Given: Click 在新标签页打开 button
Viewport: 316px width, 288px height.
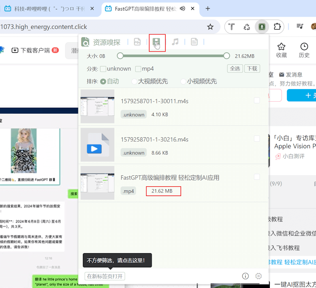Looking at the screenshot, I should pyautogui.click(x=105, y=276).
